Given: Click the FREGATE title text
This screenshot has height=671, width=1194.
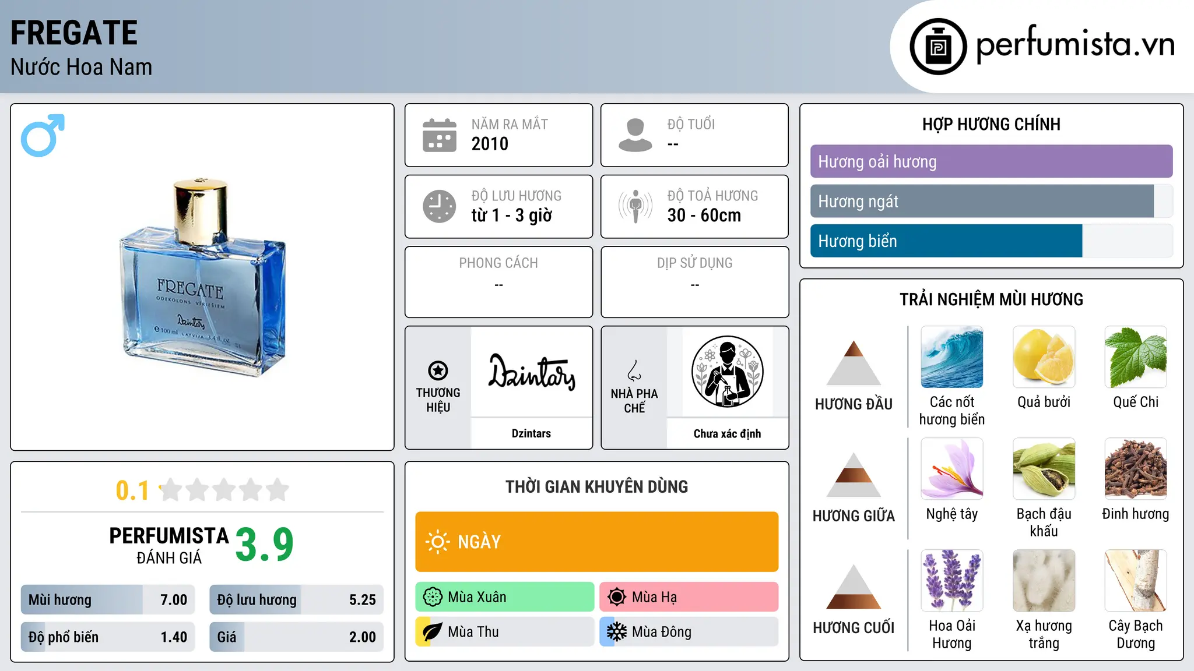Looking at the screenshot, I should 74,33.
